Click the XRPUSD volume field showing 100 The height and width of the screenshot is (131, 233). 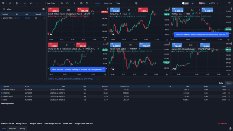130,45
